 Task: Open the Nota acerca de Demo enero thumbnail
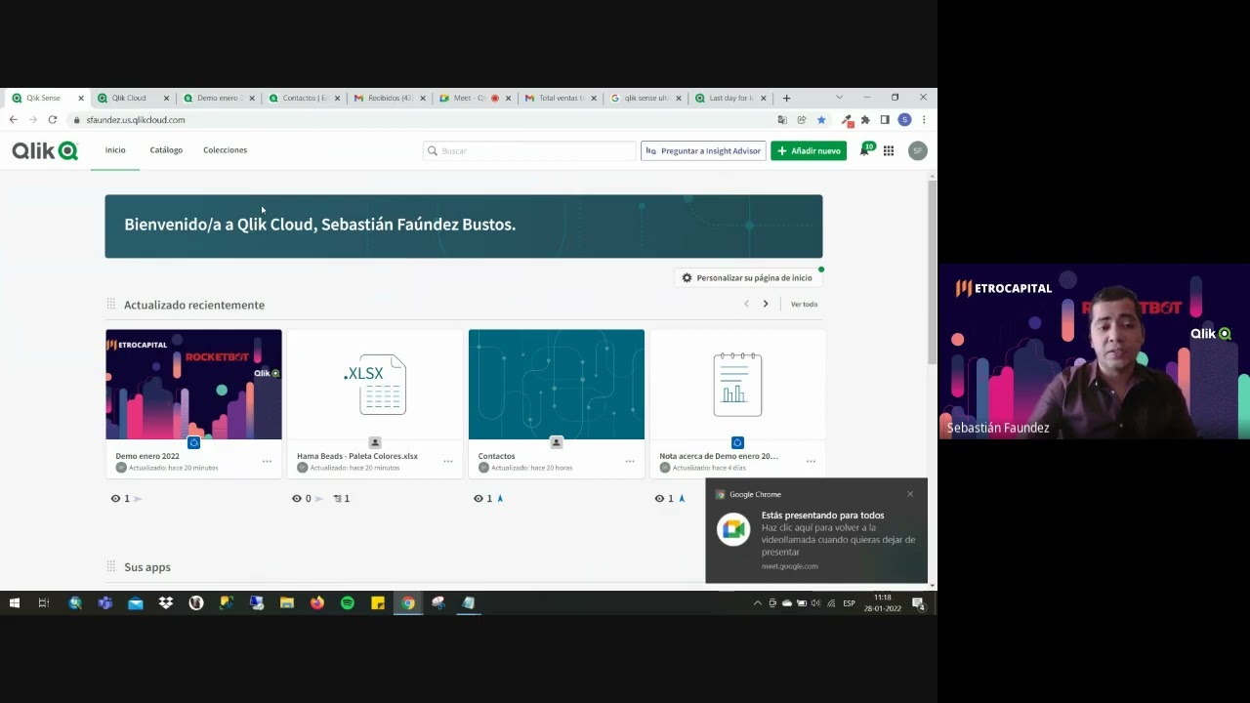tap(737, 385)
